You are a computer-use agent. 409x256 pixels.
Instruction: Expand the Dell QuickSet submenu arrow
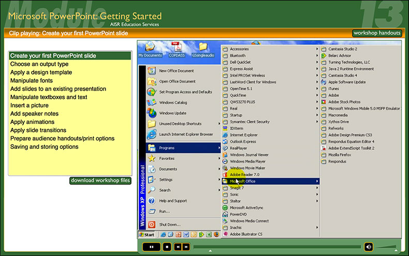[317, 62]
